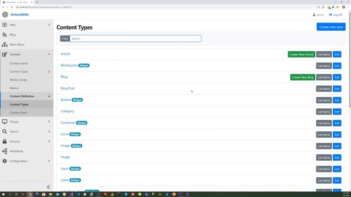The width and height of the screenshot is (351, 197).
Task: Click List Items for Form
Action: [x=324, y=135]
